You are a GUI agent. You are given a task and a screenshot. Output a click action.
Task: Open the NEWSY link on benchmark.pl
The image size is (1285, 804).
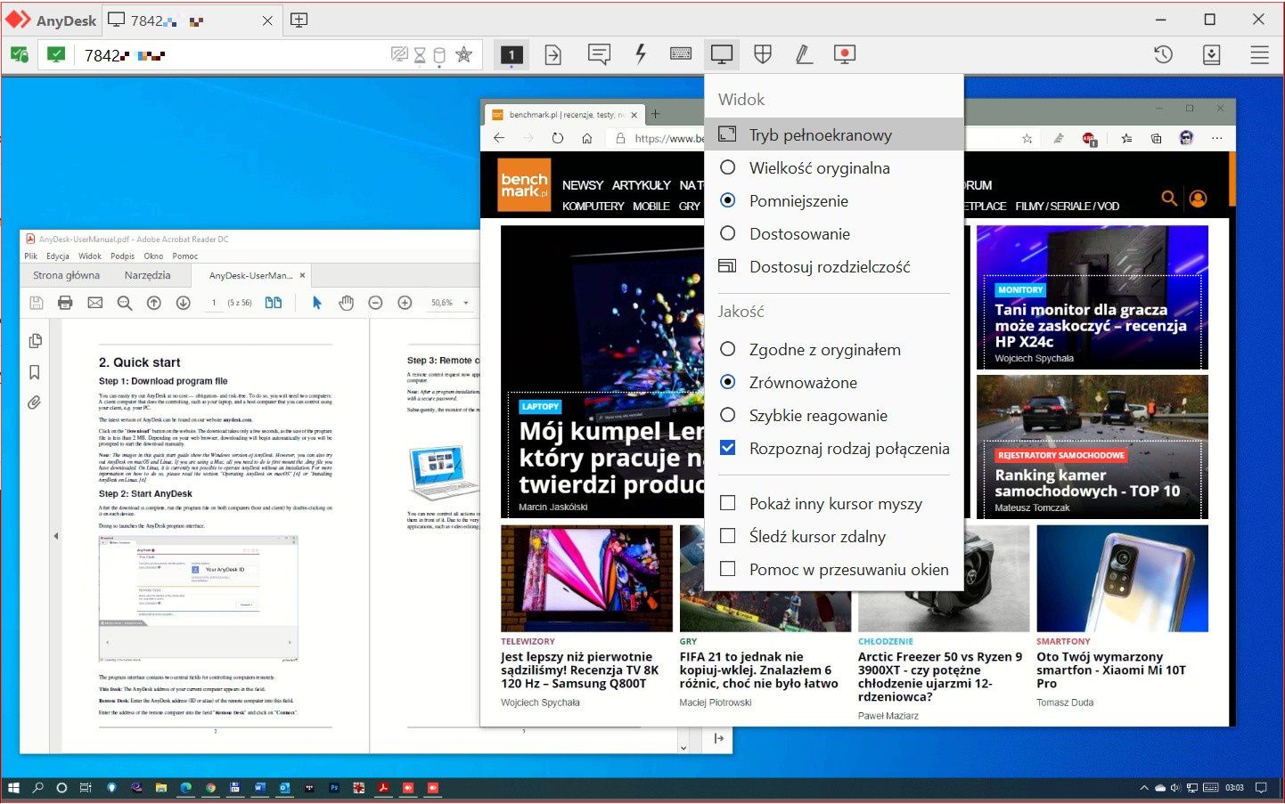click(x=583, y=185)
